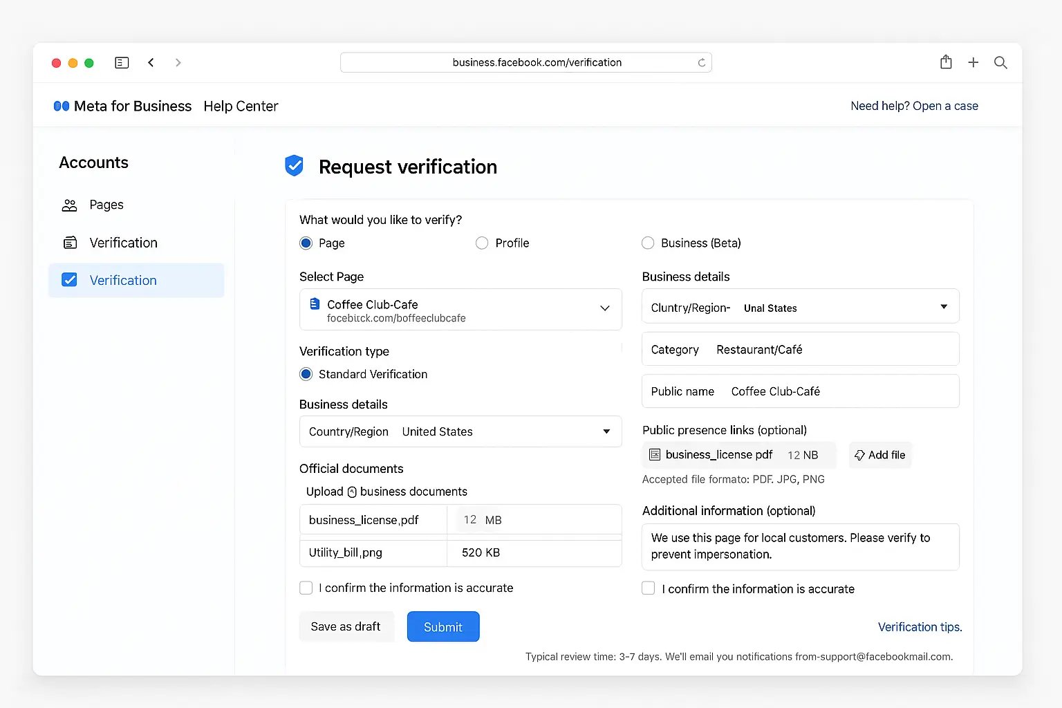1062x708 pixels.
Task: Select the Page radio option
Action: pyautogui.click(x=306, y=243)
